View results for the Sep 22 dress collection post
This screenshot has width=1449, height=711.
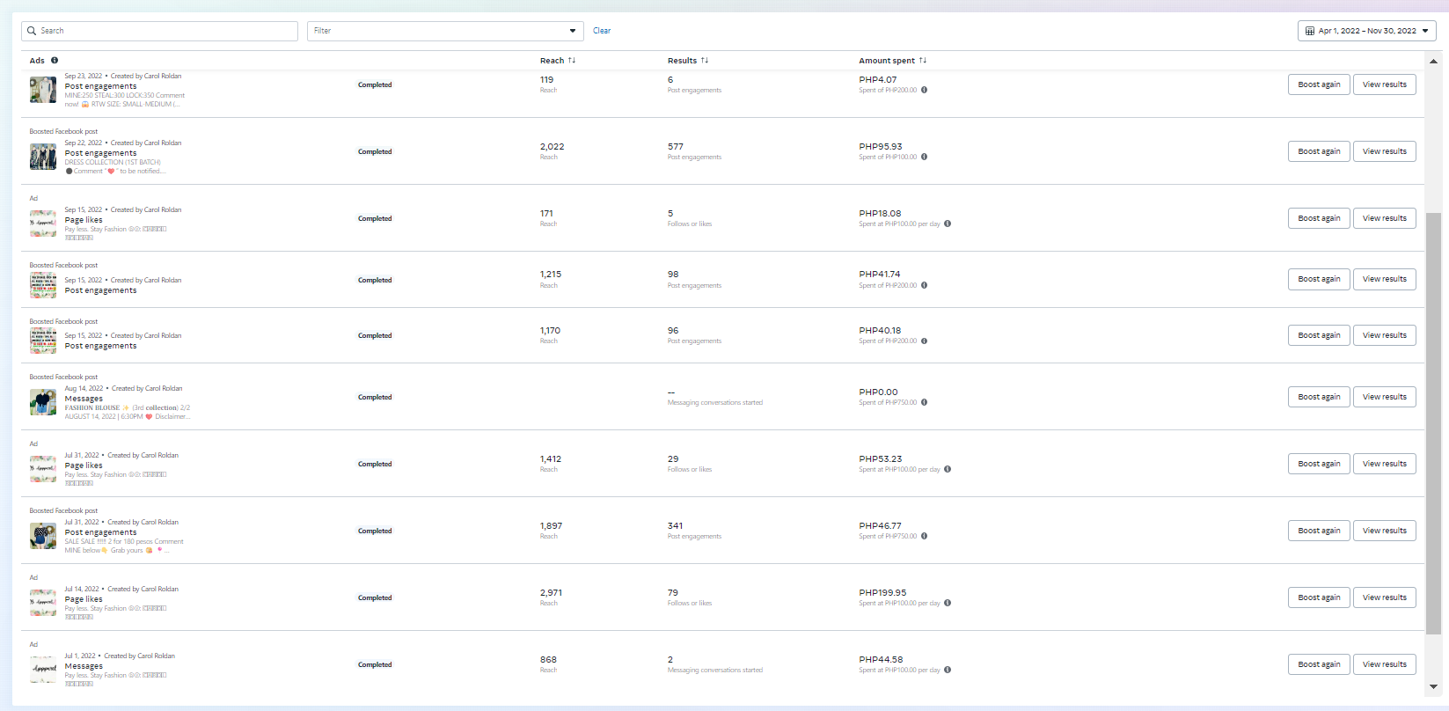click(x=1385, y=151)
